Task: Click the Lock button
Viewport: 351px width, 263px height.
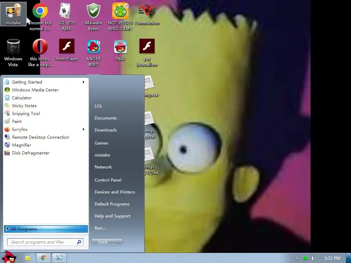Action: click(103, 242)
